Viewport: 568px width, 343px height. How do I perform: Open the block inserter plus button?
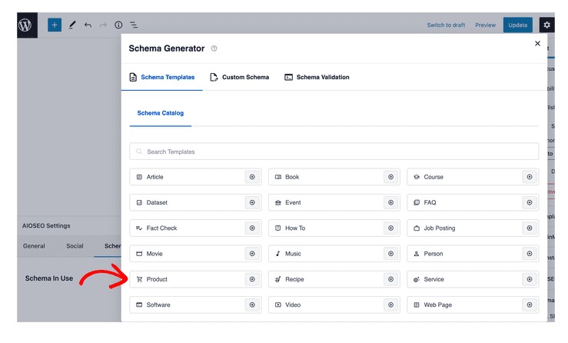pos(55,25)
